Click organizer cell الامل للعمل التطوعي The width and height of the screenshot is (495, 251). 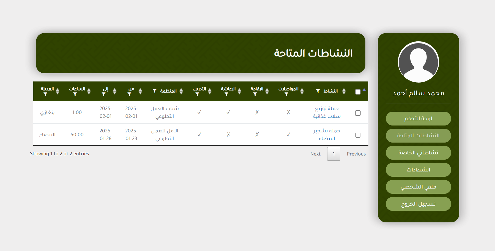click(165, 135)
